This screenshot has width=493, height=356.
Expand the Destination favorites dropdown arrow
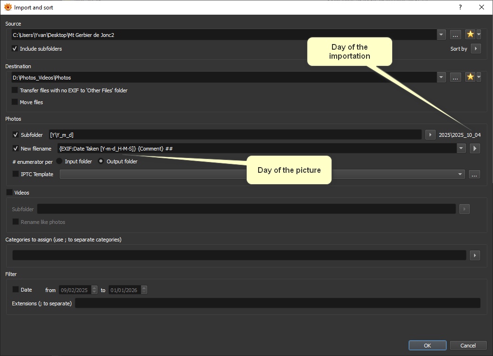point(478,77)
